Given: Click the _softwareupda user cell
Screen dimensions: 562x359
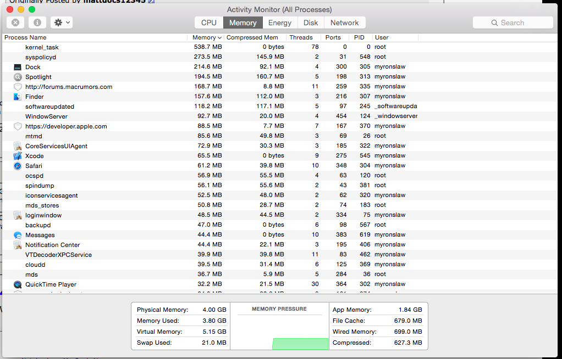Looking at the screenshot, I should point(396,106).
